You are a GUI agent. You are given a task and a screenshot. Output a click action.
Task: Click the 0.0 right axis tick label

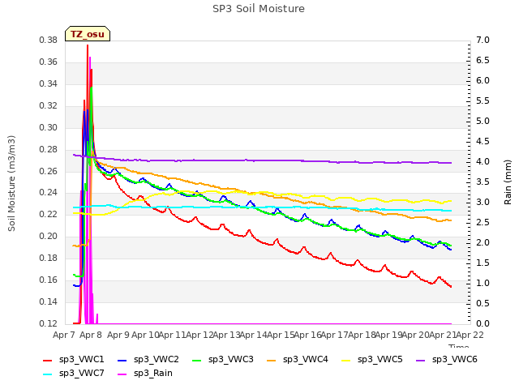(483, 323)
